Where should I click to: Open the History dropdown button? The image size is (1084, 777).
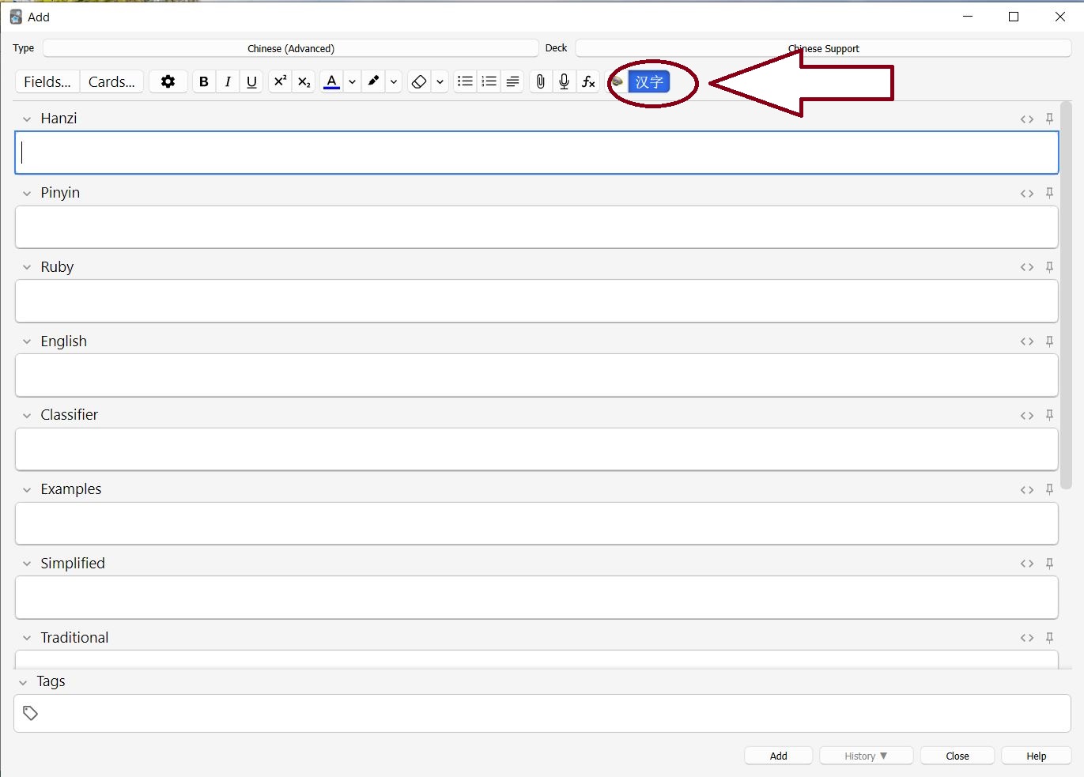click(x=867, y=756)
